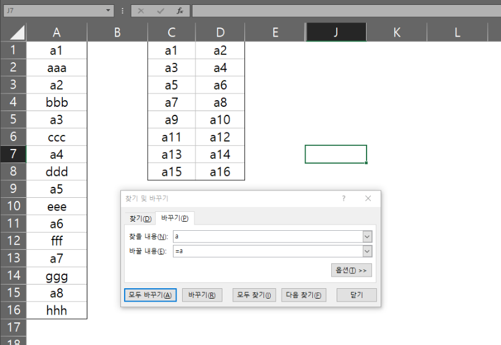
Task: Click 다음 찾기(F) button
Action: tap(304, 295)
